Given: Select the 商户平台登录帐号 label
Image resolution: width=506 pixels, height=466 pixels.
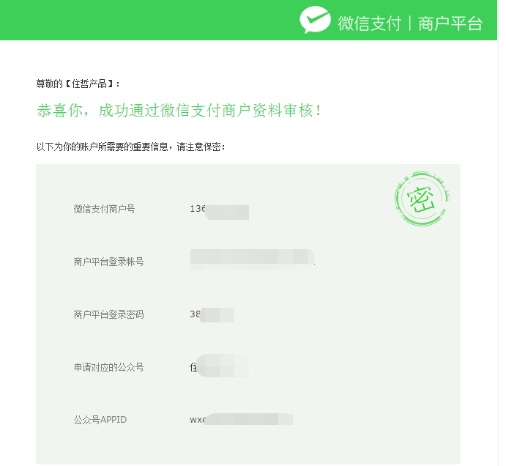Looking at the screenshot, I should pos(108,262).
